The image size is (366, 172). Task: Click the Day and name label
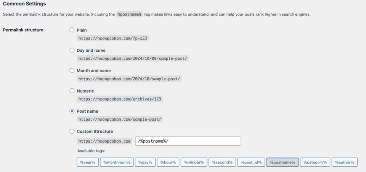91,50
